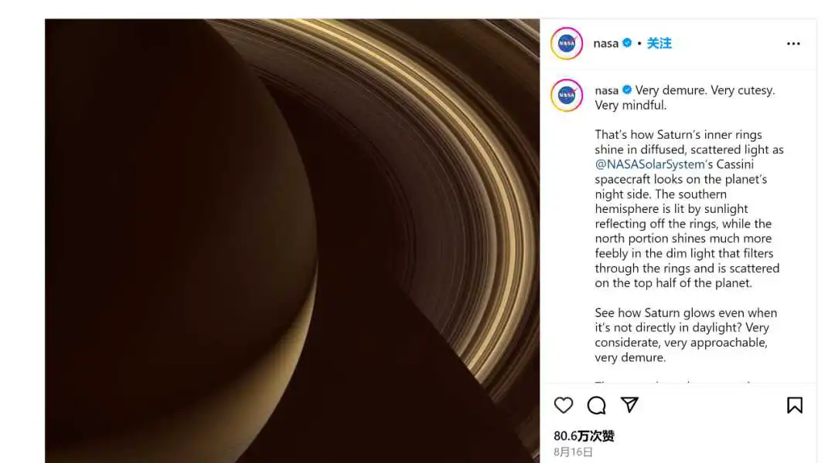Open comments with the speech bubble icon
835x463 pixels.
[x=596, y=406]
